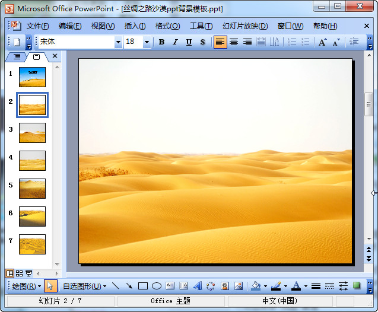Screen dimensions: 378x312
Task: Select Align Left paragraph button
Action: point(220,42)
